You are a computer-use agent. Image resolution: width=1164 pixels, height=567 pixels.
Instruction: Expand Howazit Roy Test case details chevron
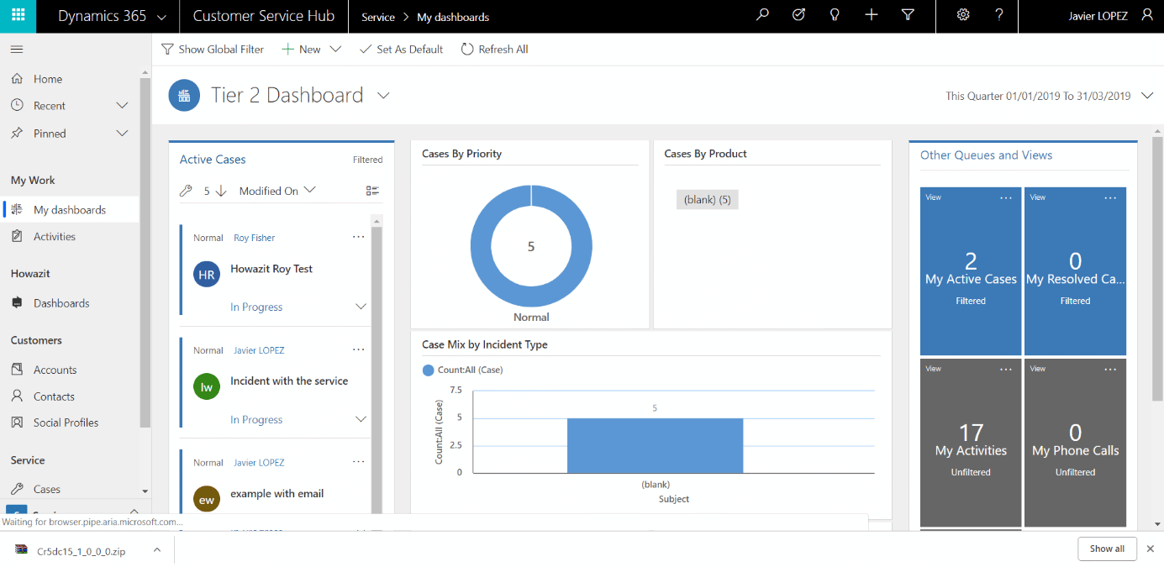[361, 307]
